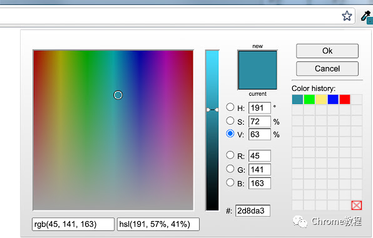Click the Cancel button

[327, 68]
